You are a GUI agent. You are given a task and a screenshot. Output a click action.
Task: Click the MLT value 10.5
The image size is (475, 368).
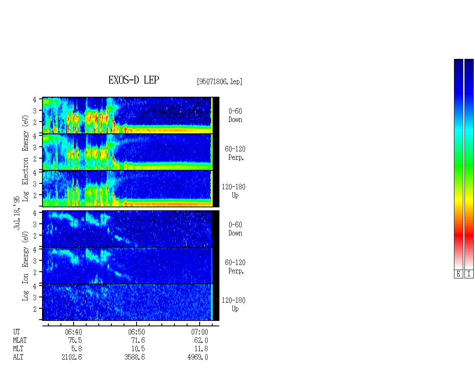coord(138,349)
